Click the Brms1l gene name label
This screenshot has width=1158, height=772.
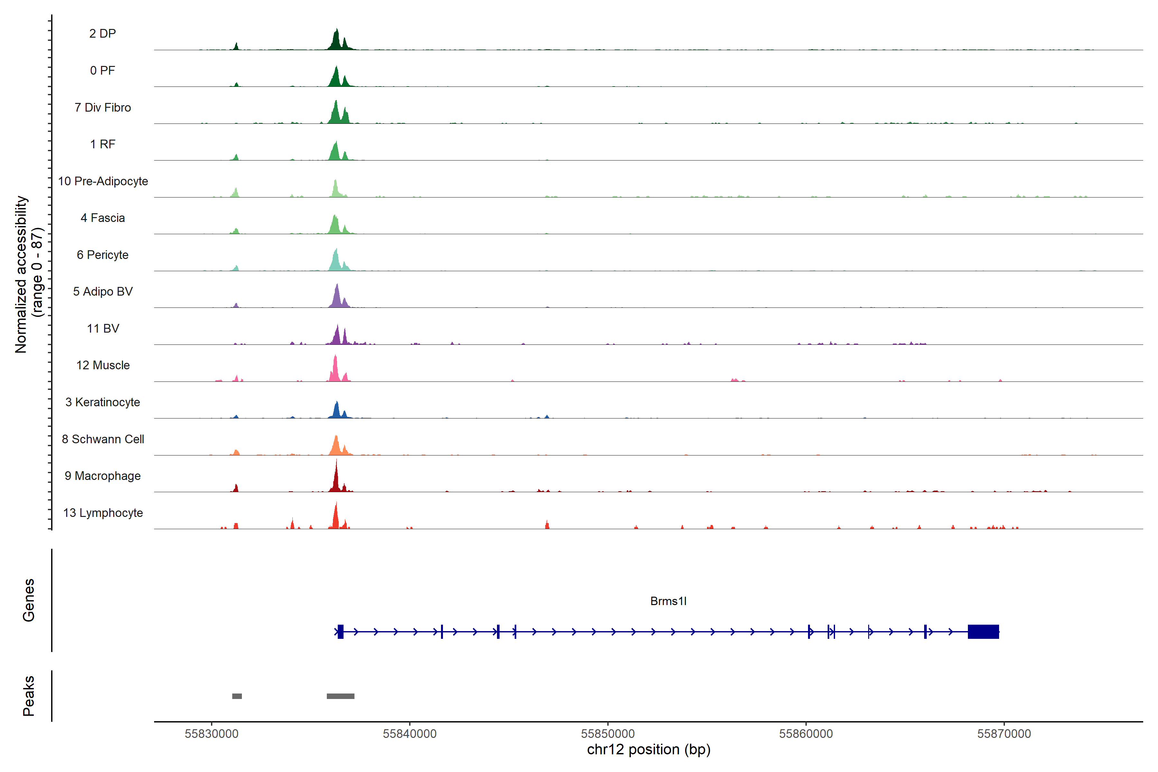point(668,601)
